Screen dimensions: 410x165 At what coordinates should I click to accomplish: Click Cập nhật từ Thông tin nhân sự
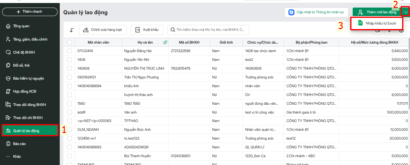pyautogui.click(x=316, y=12)
